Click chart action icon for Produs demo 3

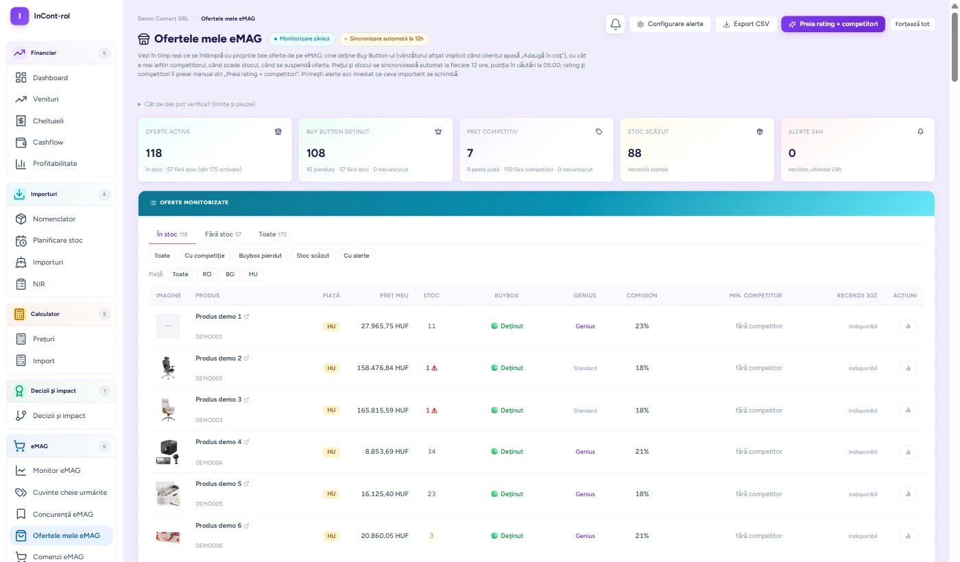pyautogui.click(x=908, y=410)
